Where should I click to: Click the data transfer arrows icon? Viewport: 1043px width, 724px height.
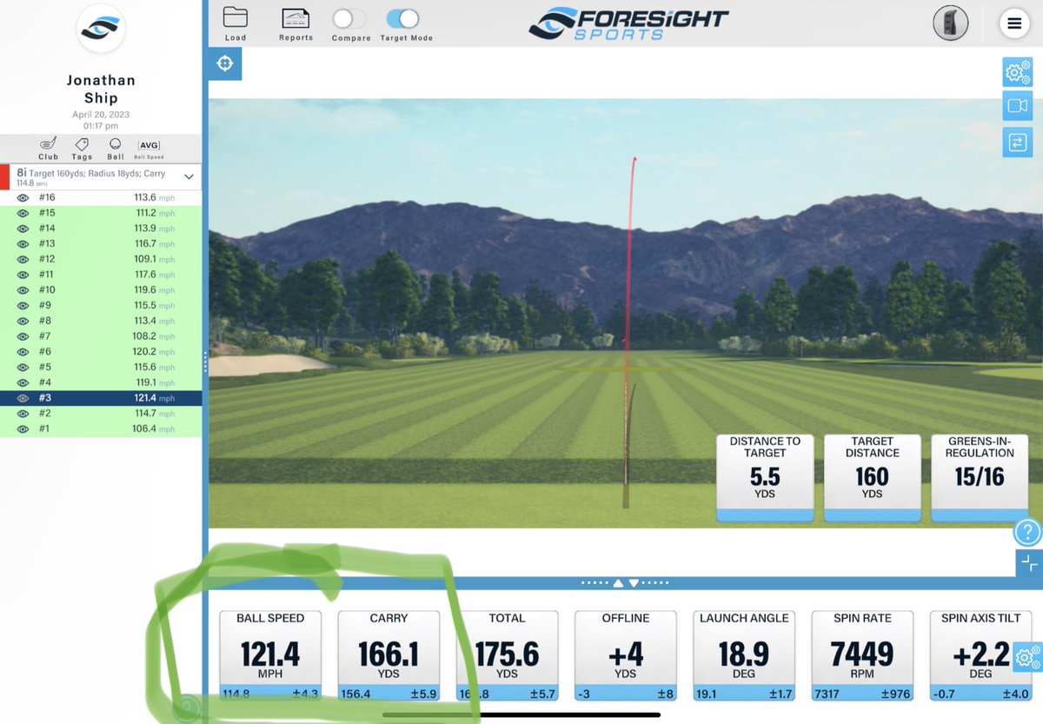point(1017,142)
